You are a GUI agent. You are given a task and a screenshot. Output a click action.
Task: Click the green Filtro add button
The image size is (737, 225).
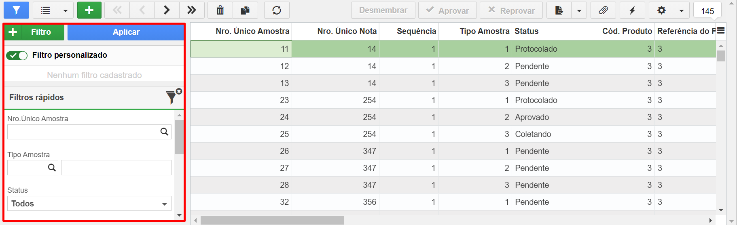click(34, 32)
